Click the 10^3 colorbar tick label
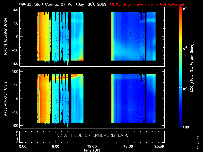 [185, 87]
